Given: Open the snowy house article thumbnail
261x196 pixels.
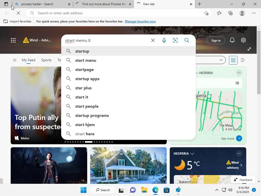Looking at the screenshot, I should [x=128, y=165].
